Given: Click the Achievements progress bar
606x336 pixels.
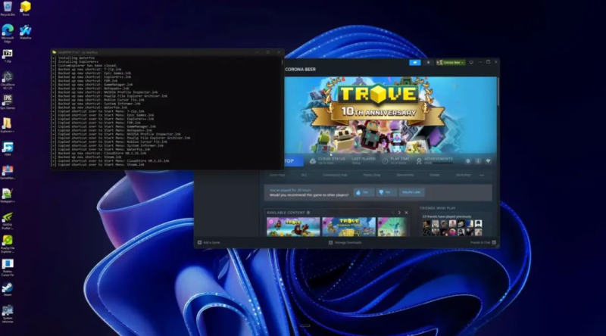Looking at the screenshot, I should click(443, 163).
